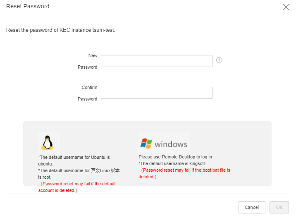Confirm with the OK button

pyautogui.click(x=279, y=207)
